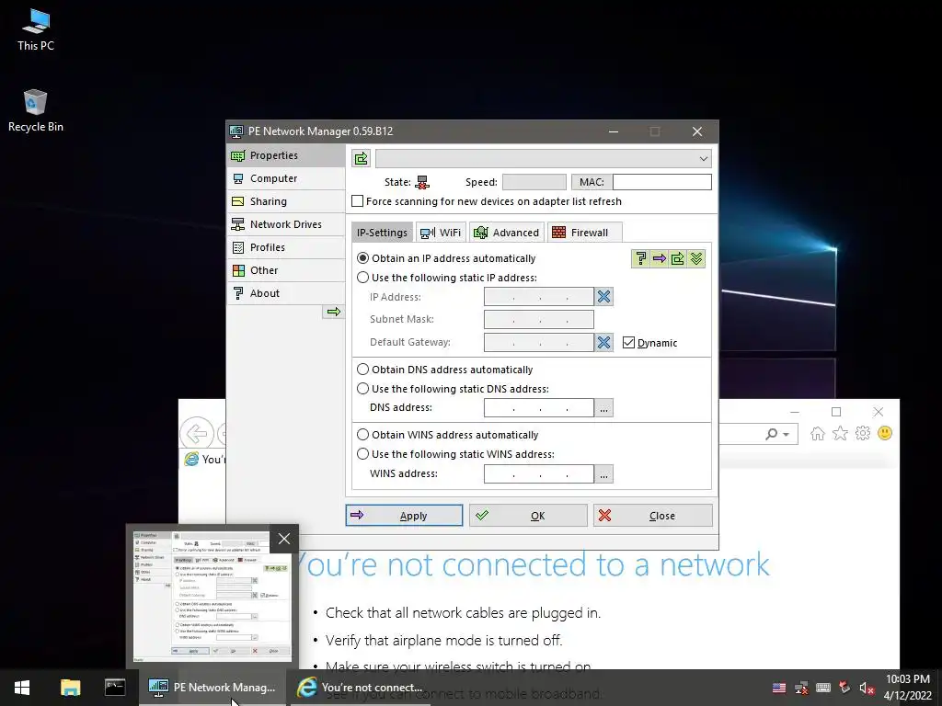Clear the IP Address with X icon
The height and width of the screenshot is (706, 942).
click(x=603, y=297)
